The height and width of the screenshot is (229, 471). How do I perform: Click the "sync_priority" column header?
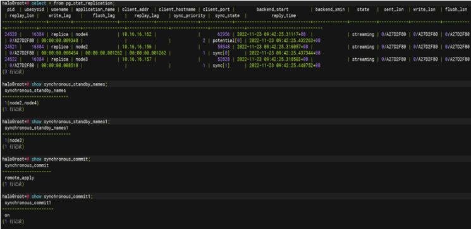click(x=189, y=16)
